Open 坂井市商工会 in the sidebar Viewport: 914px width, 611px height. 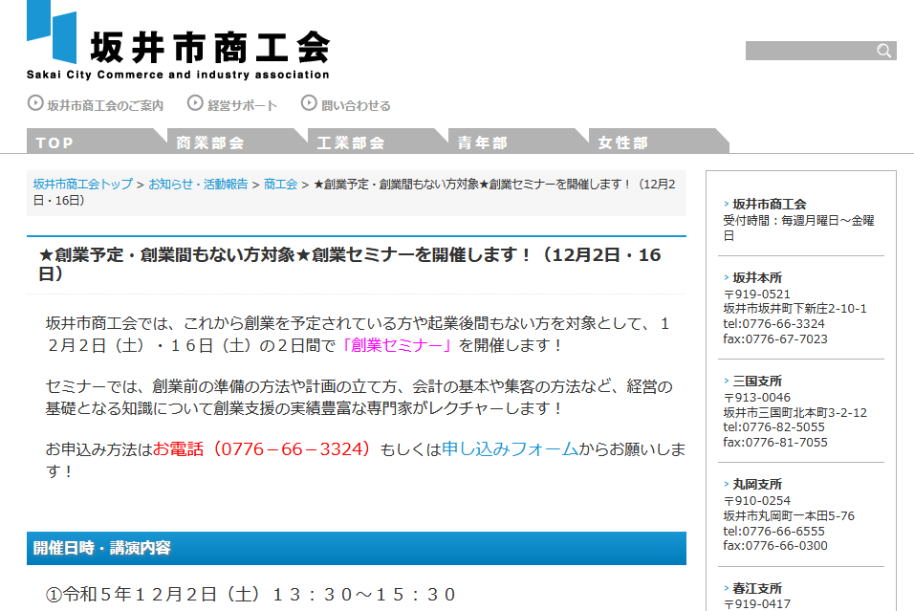click(769, 204)
